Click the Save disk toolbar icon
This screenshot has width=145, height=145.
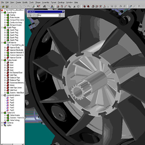tap(7, 7)
